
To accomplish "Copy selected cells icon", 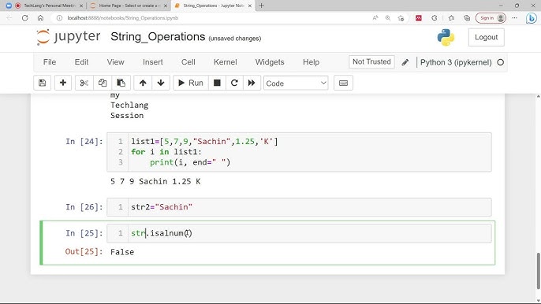I will [x=103, y=83].
